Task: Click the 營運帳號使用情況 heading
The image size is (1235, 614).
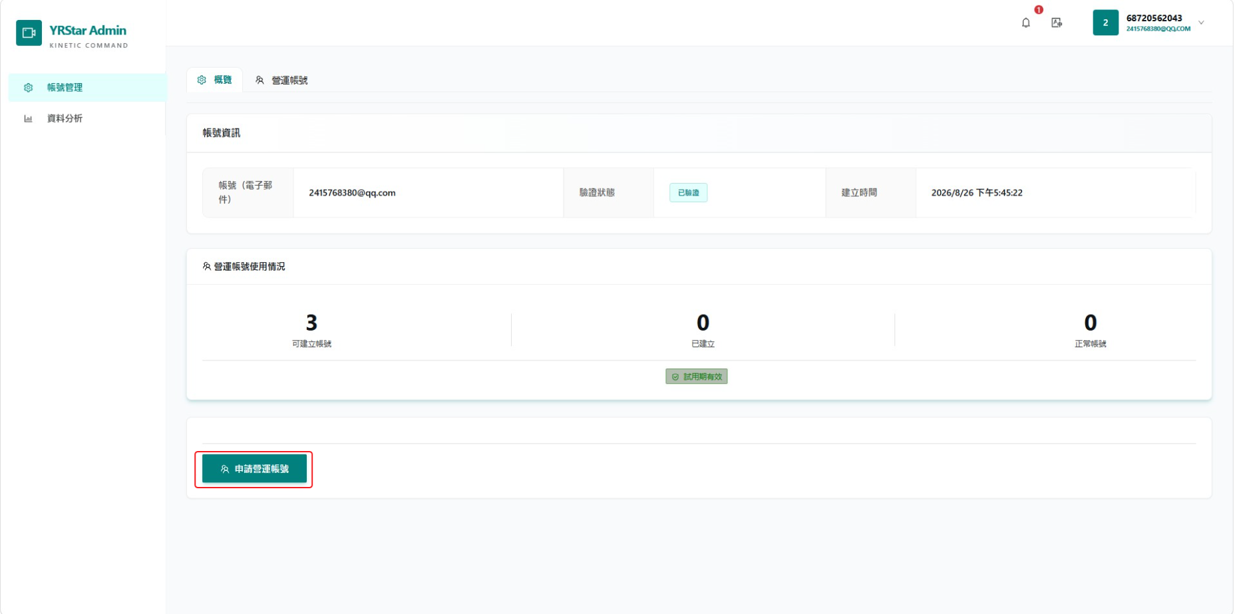Action: pos(250,266)
